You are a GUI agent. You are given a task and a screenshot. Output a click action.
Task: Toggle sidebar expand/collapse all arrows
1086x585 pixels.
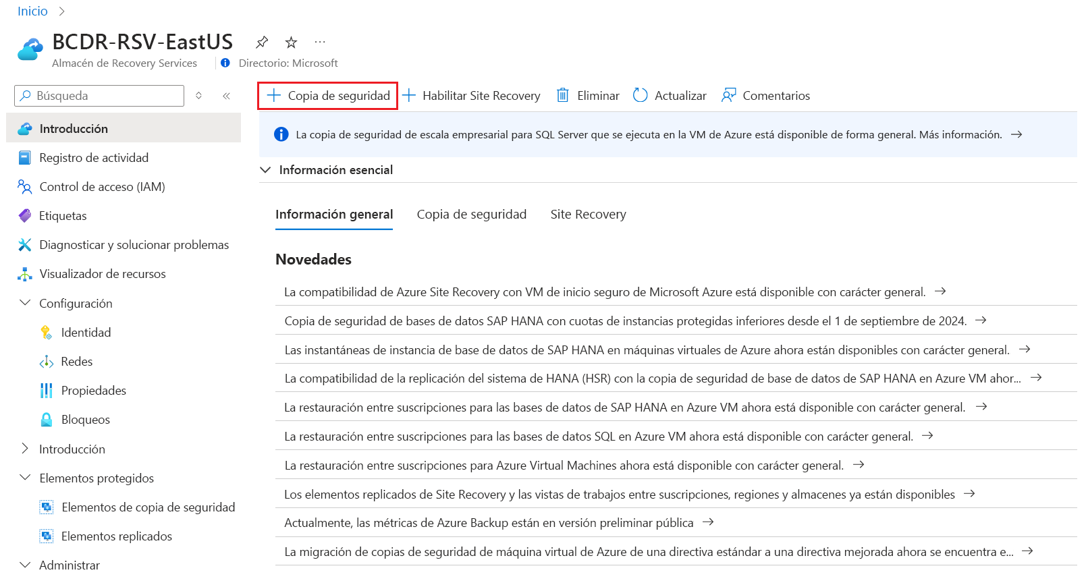click(x=199, y=96)
